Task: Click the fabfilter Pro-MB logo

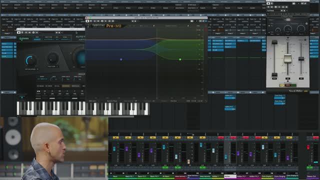Action: tap(107, 25)
